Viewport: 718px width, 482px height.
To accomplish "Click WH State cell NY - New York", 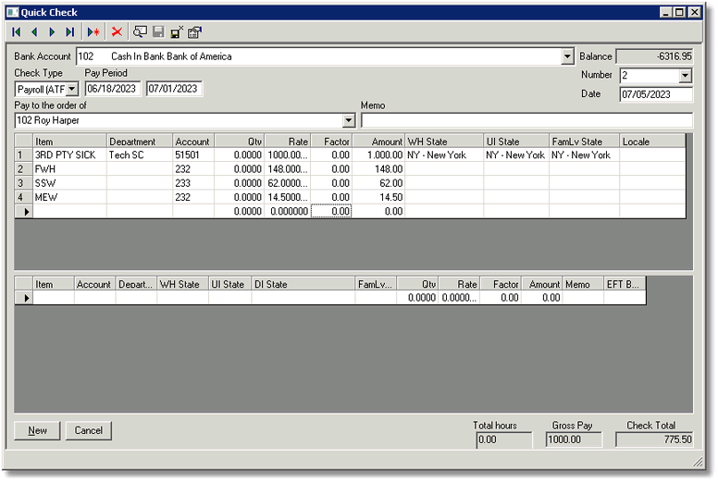I will (x=444, y=155).
